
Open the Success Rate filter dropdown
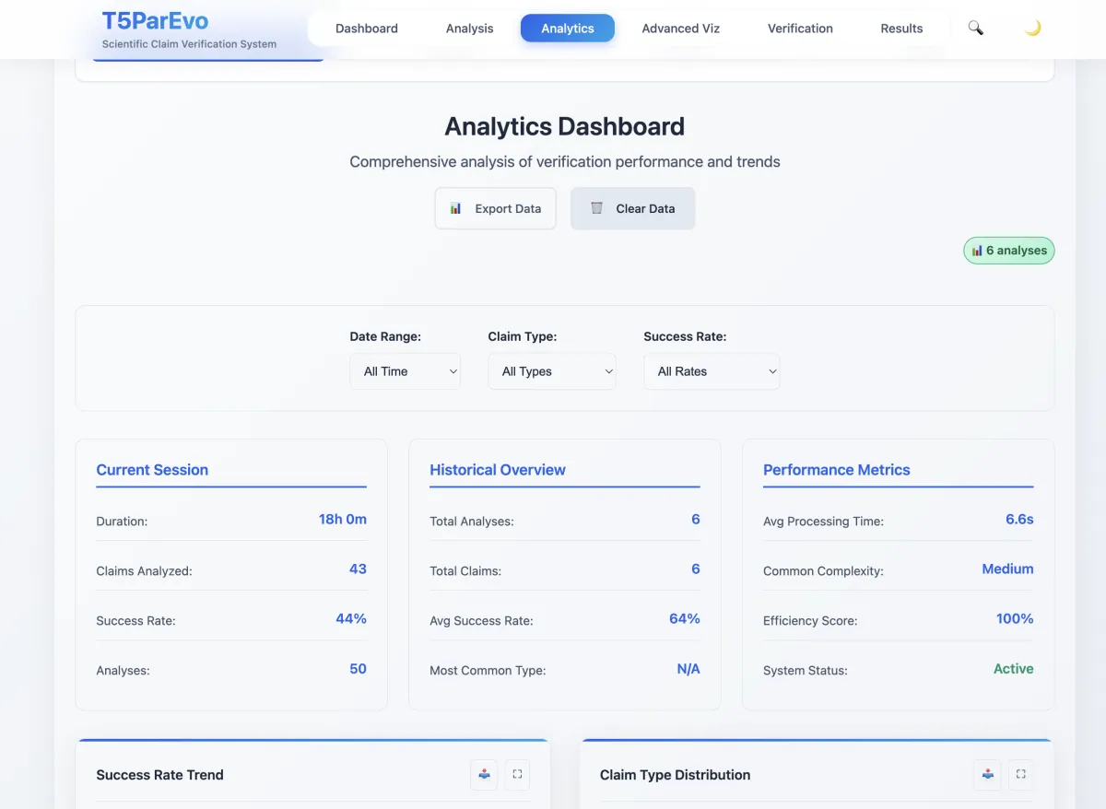coord(712,371)
